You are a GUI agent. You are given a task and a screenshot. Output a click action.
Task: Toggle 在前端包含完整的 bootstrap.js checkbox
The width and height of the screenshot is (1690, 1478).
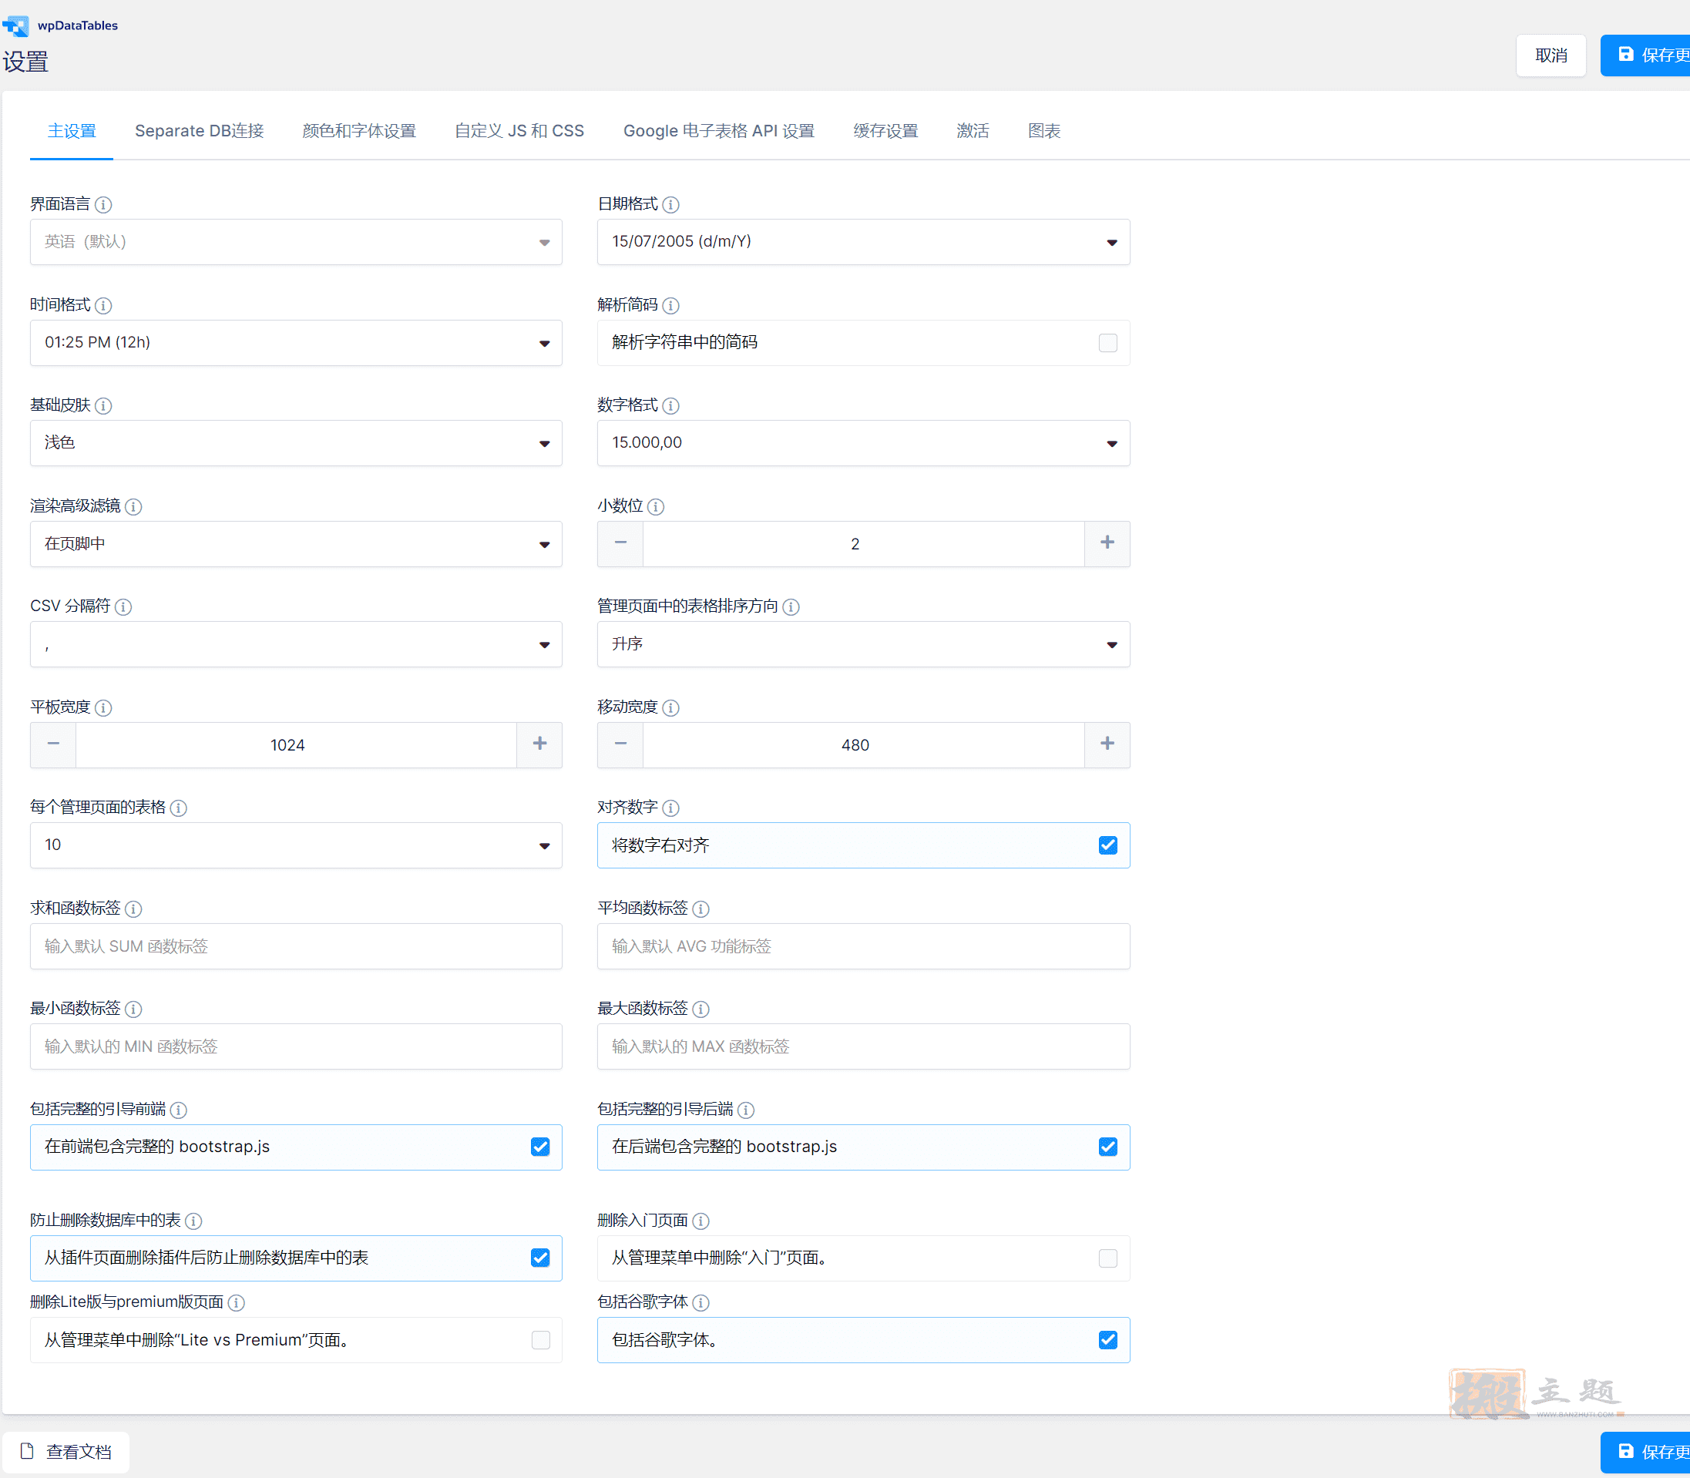pos(540,1147)
